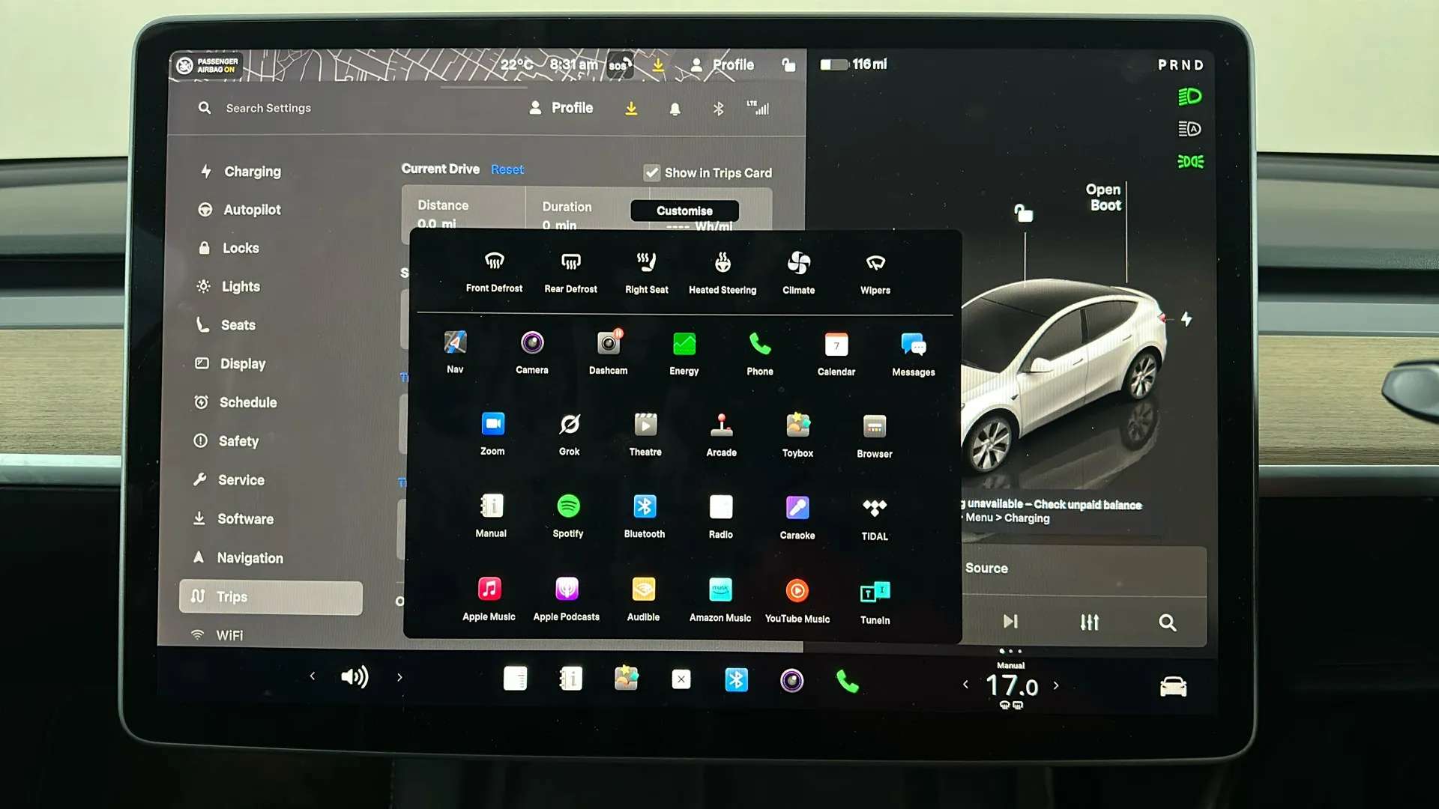Toggle Heated Steering
Viewport: 1439px width, 809px height.
tap(722, 273)
